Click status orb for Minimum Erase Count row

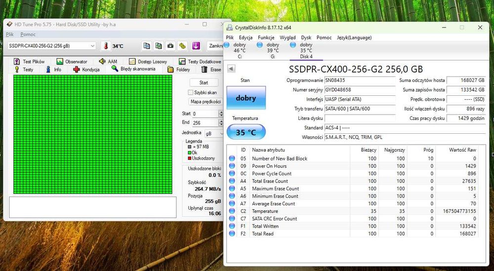(x=232, y=196)
